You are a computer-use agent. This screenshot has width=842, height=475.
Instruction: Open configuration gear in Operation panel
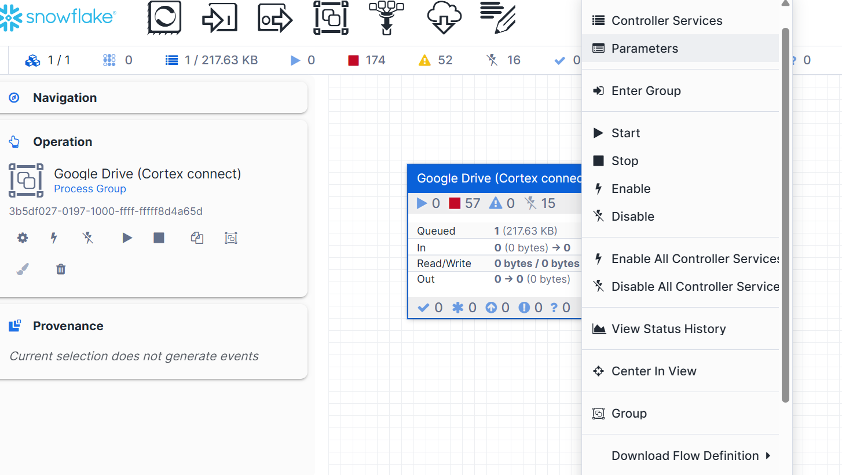tap(22, 237)
